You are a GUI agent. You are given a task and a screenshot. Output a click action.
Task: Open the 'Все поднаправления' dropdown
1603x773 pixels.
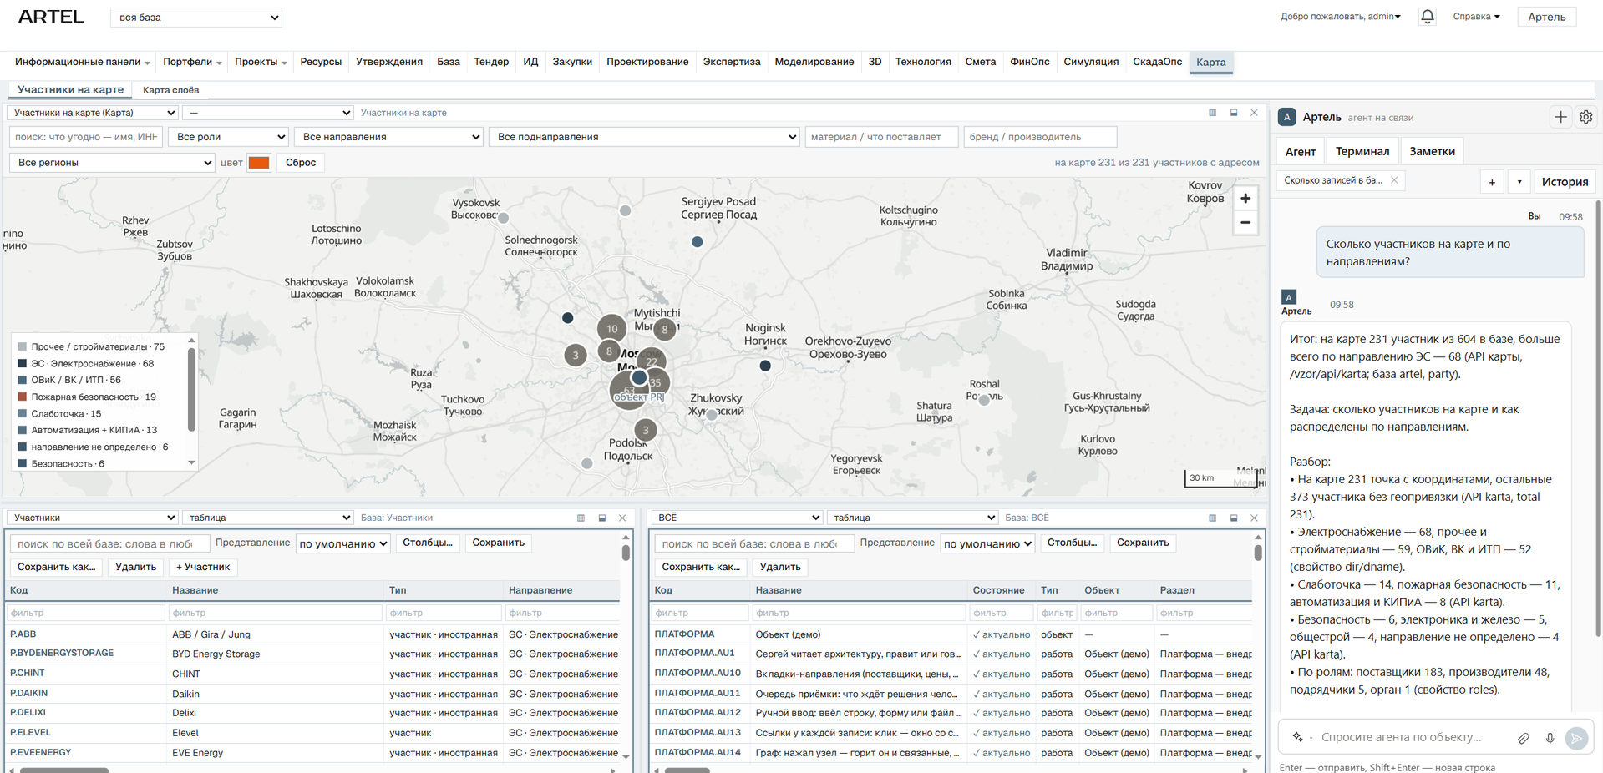point(644,137)
